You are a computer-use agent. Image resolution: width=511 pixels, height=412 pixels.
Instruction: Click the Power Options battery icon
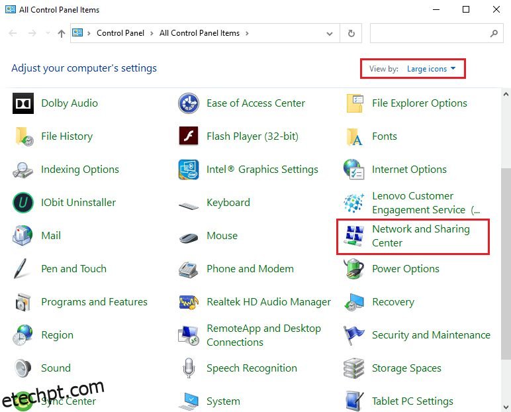coord(354,269)
